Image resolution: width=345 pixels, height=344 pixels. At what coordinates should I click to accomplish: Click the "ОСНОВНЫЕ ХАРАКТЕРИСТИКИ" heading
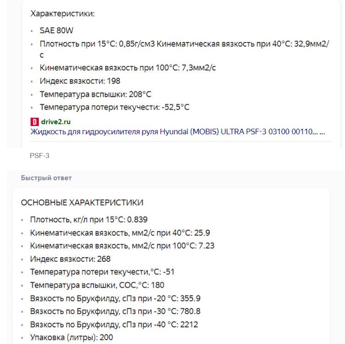(x=82, y=203)
